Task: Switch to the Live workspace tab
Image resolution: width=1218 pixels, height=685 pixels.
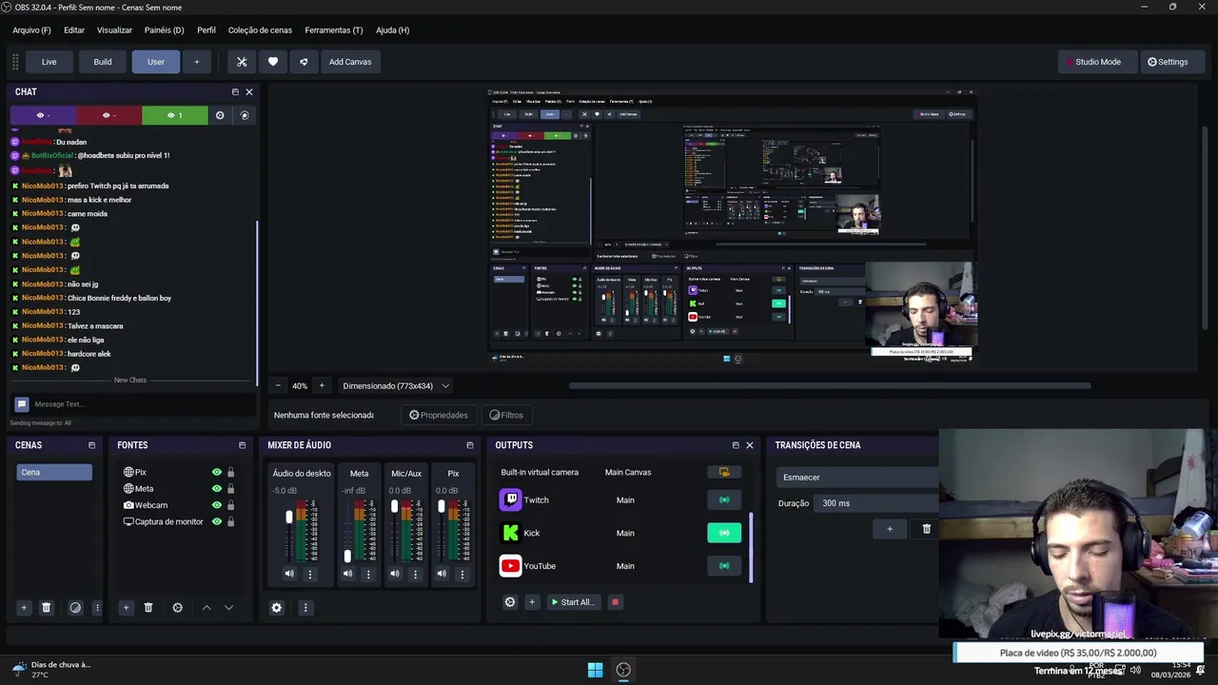Action: coord(49,62)
